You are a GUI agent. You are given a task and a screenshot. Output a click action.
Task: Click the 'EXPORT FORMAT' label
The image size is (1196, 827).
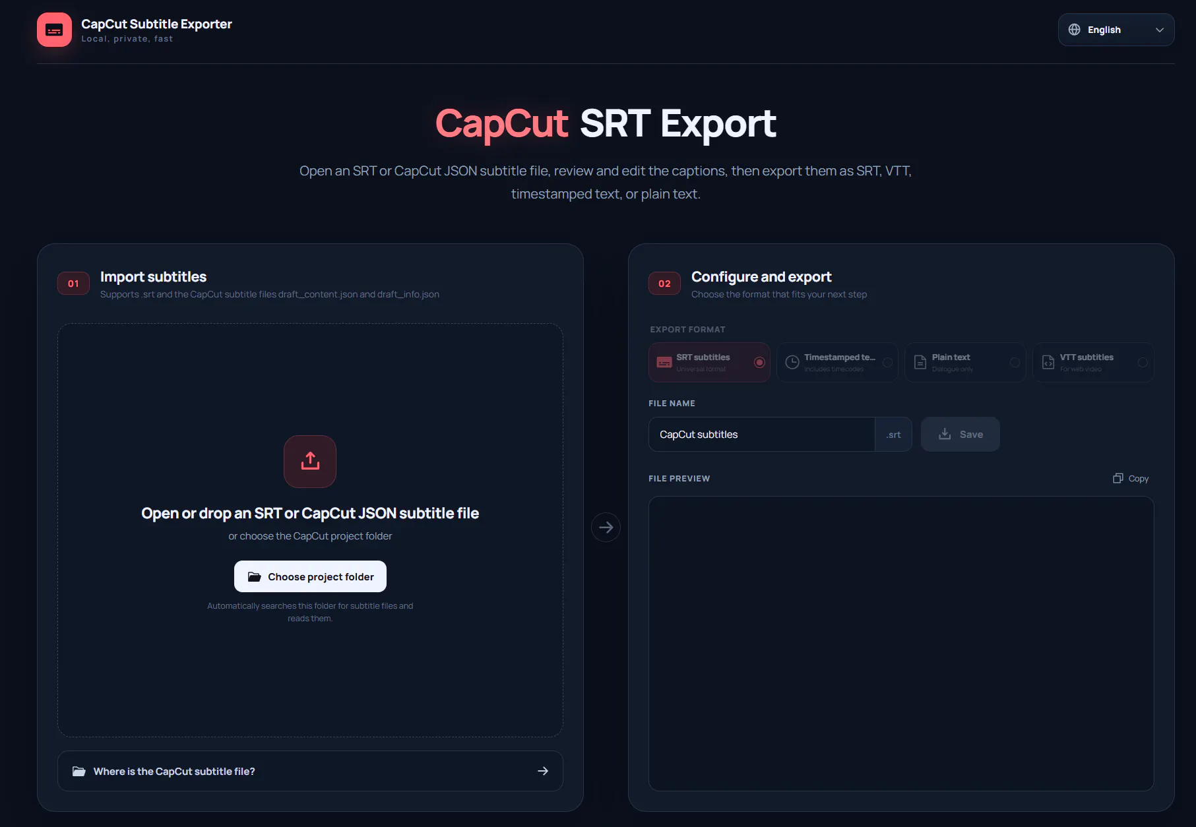pyautogui.click(x=687, y=329)
